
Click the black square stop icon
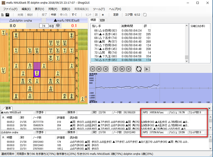point(103,15)
